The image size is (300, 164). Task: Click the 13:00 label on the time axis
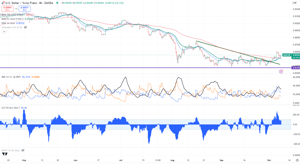coord(158,160)
